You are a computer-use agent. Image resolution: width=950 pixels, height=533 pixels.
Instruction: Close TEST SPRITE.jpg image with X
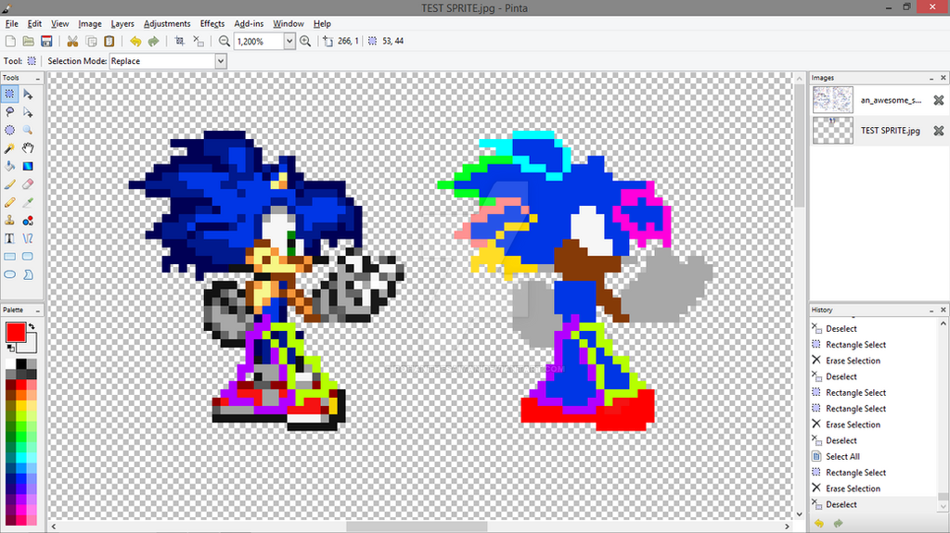click(939, 130)
